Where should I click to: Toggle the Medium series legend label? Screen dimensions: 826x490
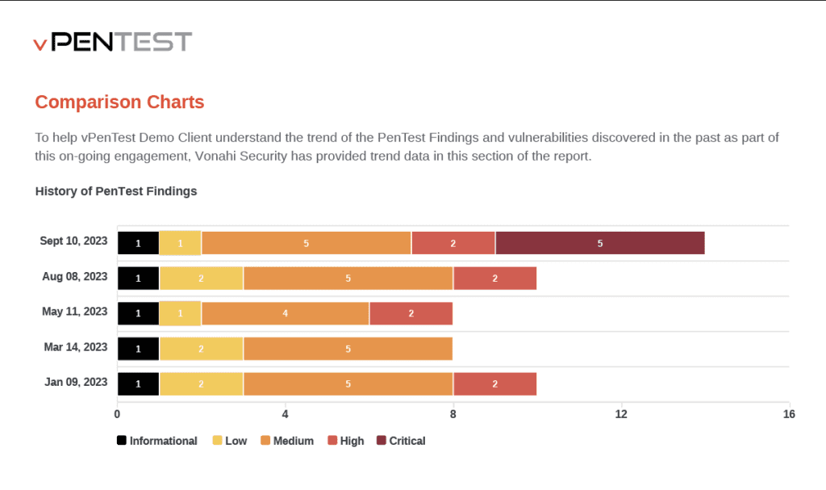pos(293,441)
